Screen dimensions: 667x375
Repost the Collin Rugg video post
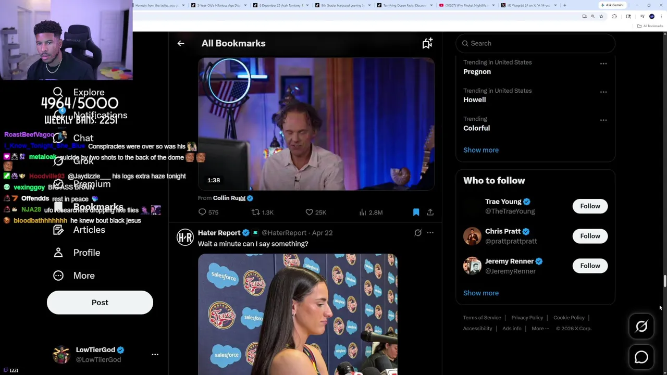(x=262, y=212)
